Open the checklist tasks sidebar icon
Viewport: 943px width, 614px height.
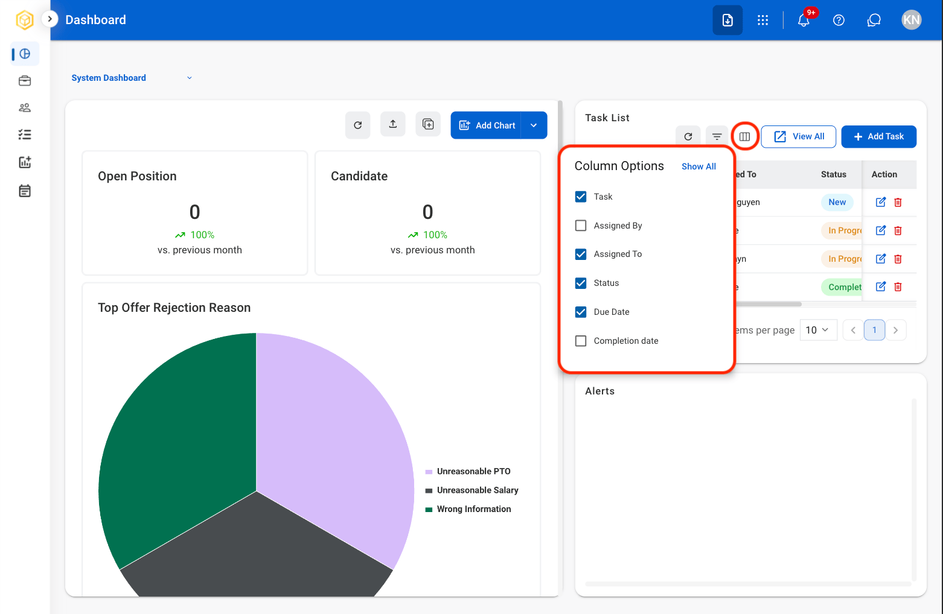(25, 135)
